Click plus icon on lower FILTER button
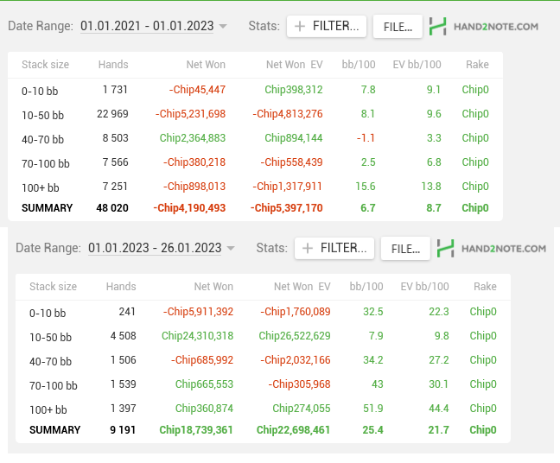560x463 pixels. coord(308,248)
